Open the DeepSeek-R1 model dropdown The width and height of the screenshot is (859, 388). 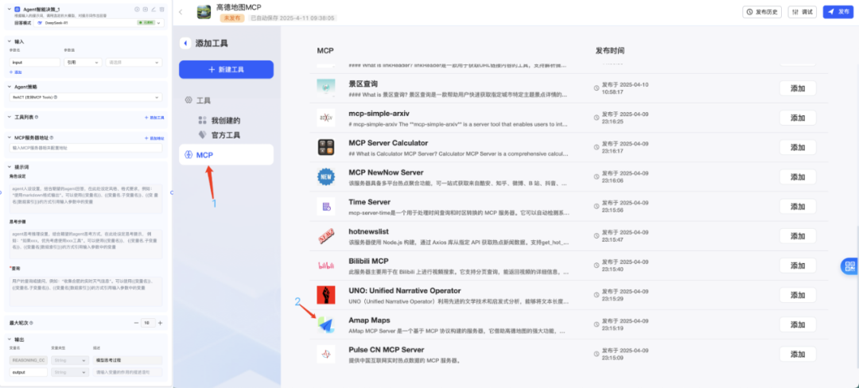(x=99, y=23)
